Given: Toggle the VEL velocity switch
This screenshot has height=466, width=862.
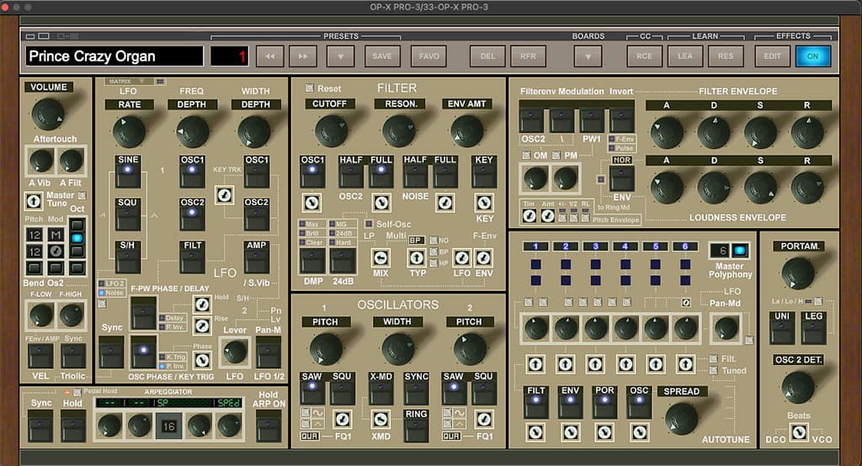Looking at the screenshot, I should (40, 357).
